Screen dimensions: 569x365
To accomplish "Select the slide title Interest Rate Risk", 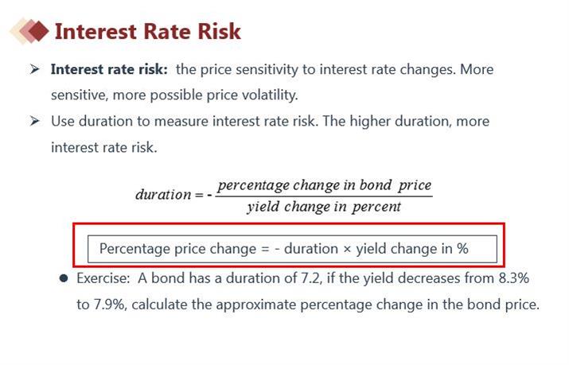I will 147,32.
